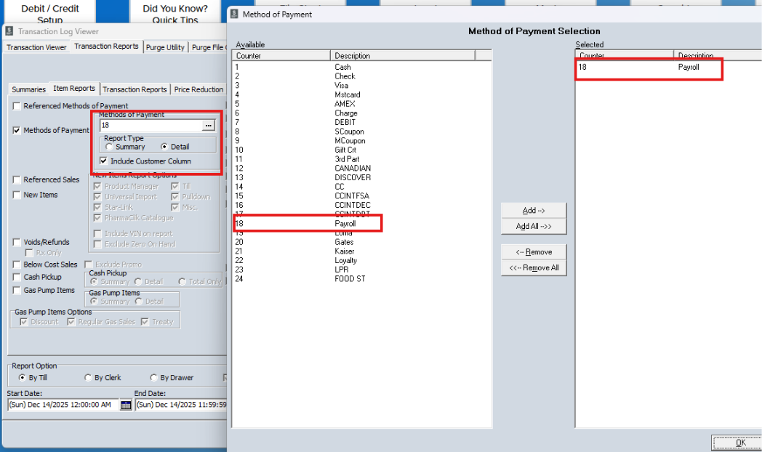Click the <<-- Remove All button

(x=533, y=268)
